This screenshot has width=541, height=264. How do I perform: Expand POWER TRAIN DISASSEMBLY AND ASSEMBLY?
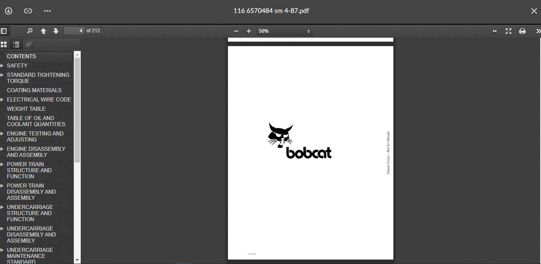(2, 186)
